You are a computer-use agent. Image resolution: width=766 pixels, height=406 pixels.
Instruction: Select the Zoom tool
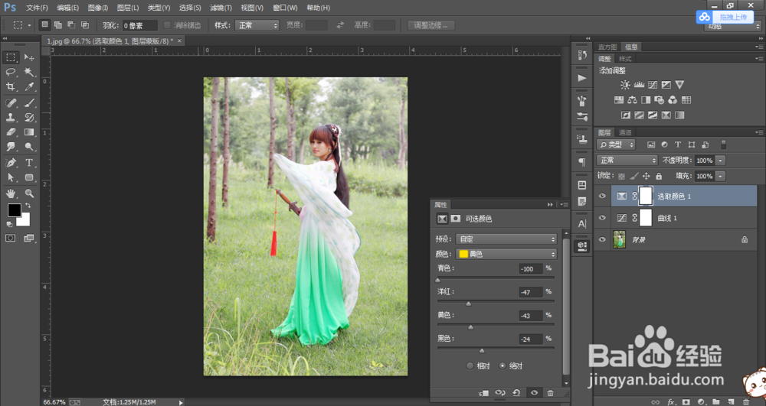(29, 193)
